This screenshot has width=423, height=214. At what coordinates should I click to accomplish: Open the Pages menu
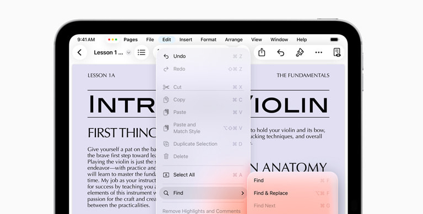(131, 40)
